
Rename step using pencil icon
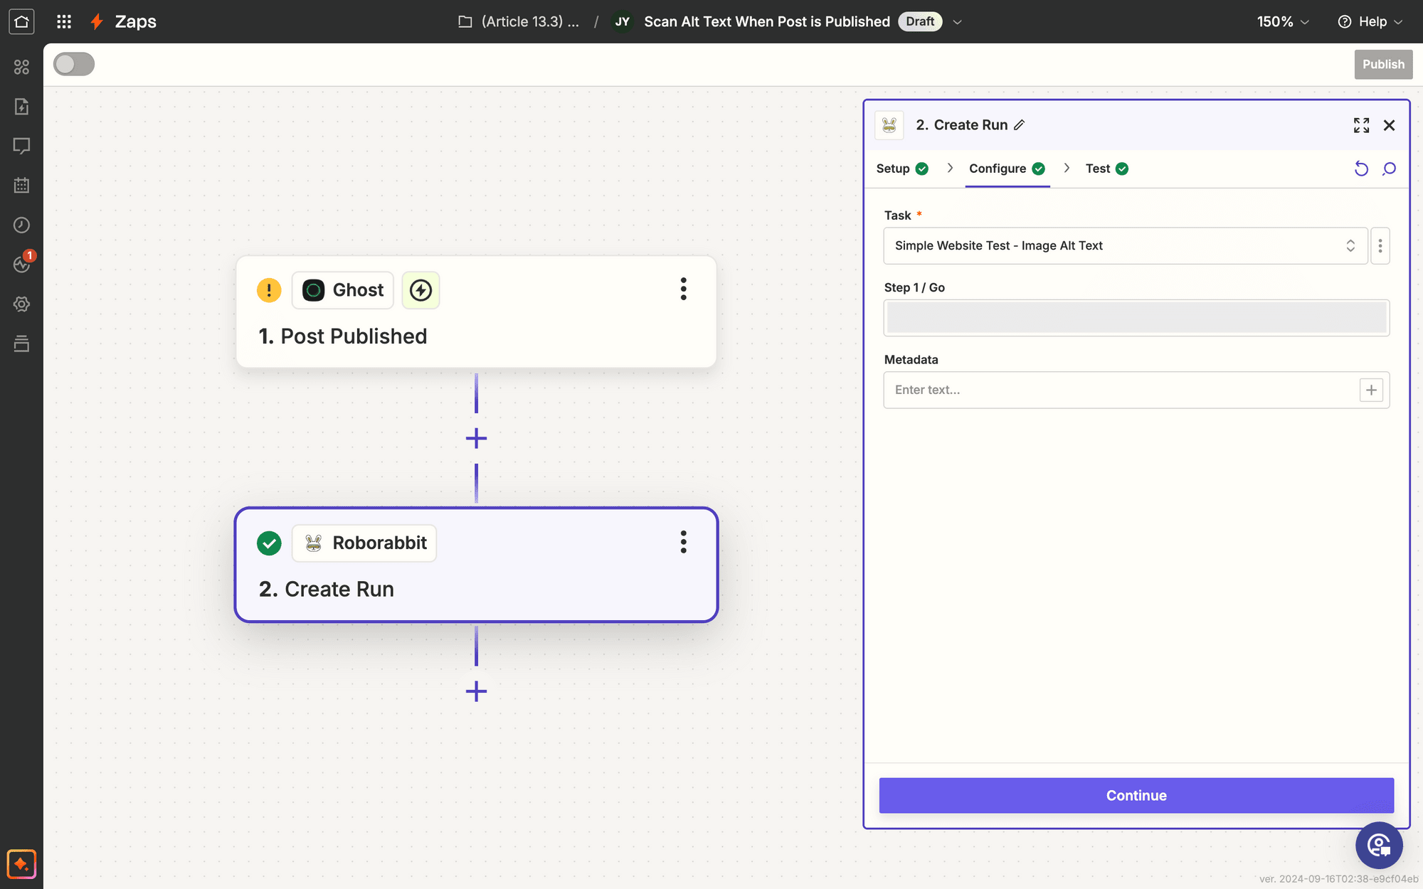click(x=1020, y=125)
